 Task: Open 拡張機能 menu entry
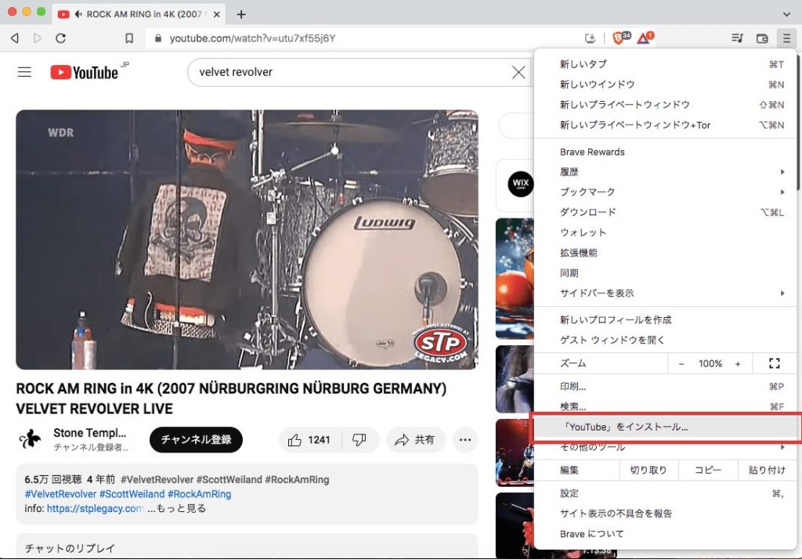(665, 253)
